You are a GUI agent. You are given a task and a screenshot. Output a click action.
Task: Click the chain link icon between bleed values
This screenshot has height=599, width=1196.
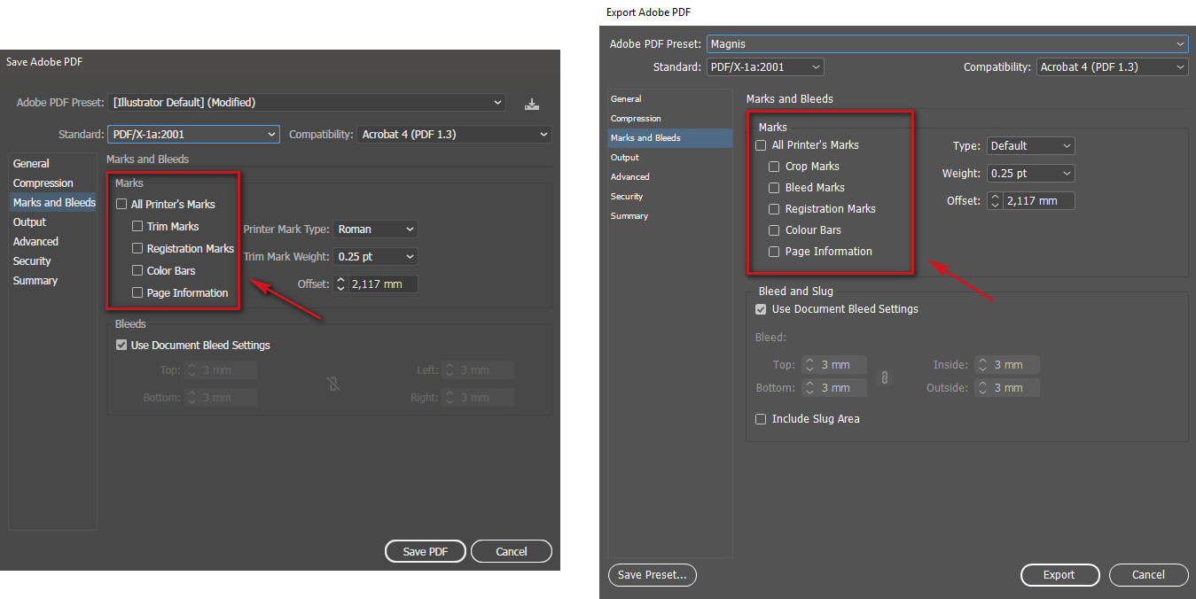click(x=884, y=376)
